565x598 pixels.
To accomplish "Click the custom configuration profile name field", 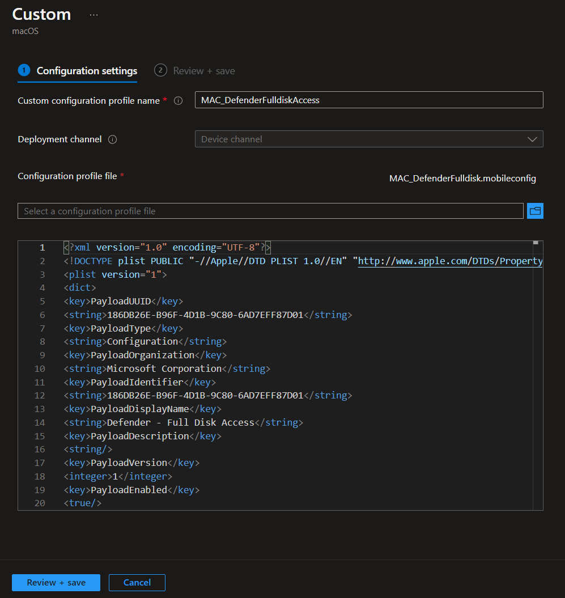I will pos(368,100).
